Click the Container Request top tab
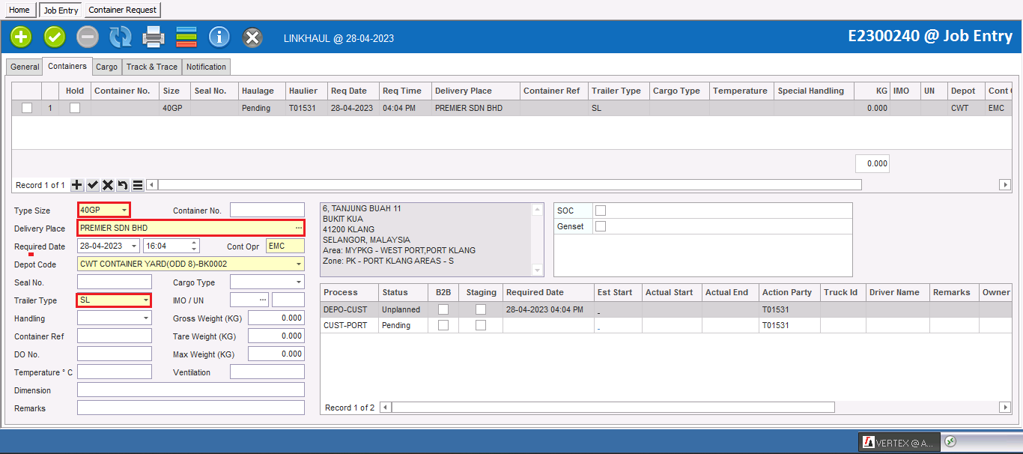The image size is (1023, 454). [123, 10]
